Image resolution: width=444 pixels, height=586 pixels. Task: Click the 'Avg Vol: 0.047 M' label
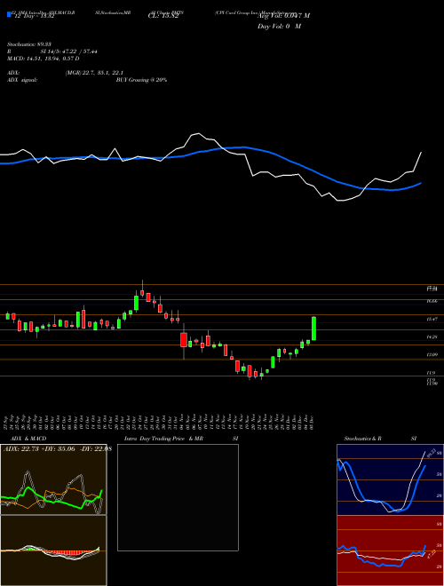tap(283, 16)
